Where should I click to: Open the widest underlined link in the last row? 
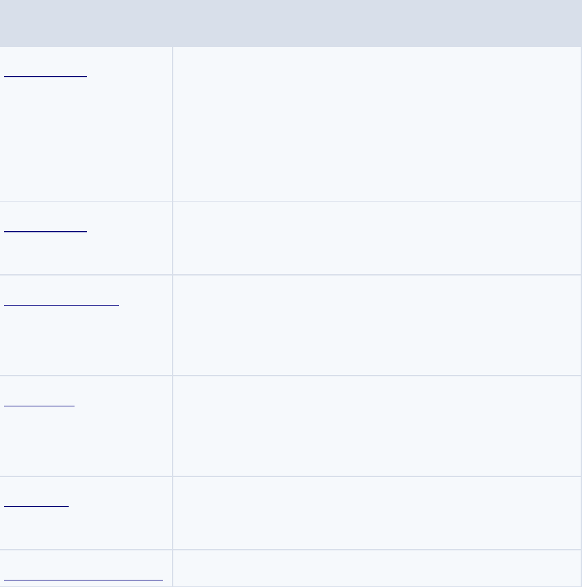[84, 577]
